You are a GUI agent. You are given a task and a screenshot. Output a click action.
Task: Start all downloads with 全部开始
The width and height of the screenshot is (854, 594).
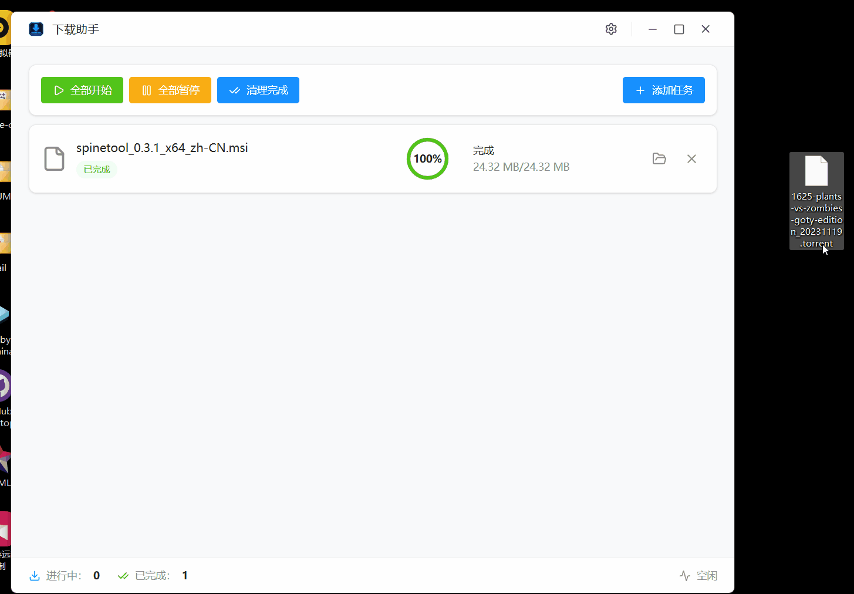tap(82, 90)
